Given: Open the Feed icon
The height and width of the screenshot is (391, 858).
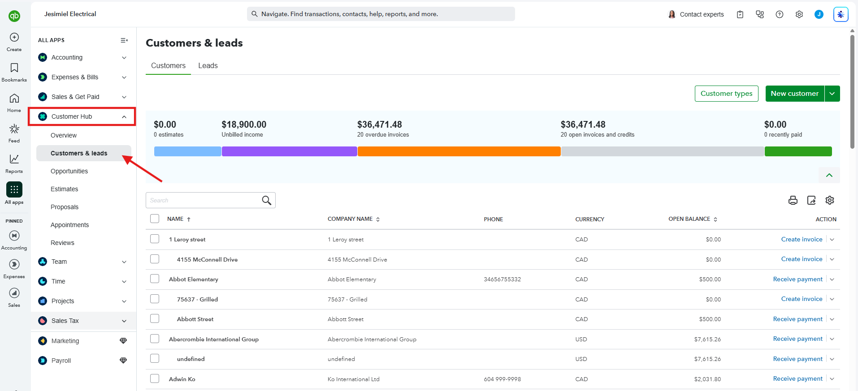Looking at the screenshot, I should pos(14,129).
